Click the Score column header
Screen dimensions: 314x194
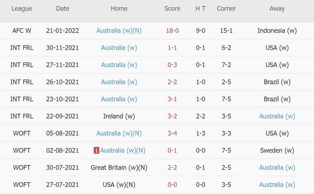click(172, 9)
